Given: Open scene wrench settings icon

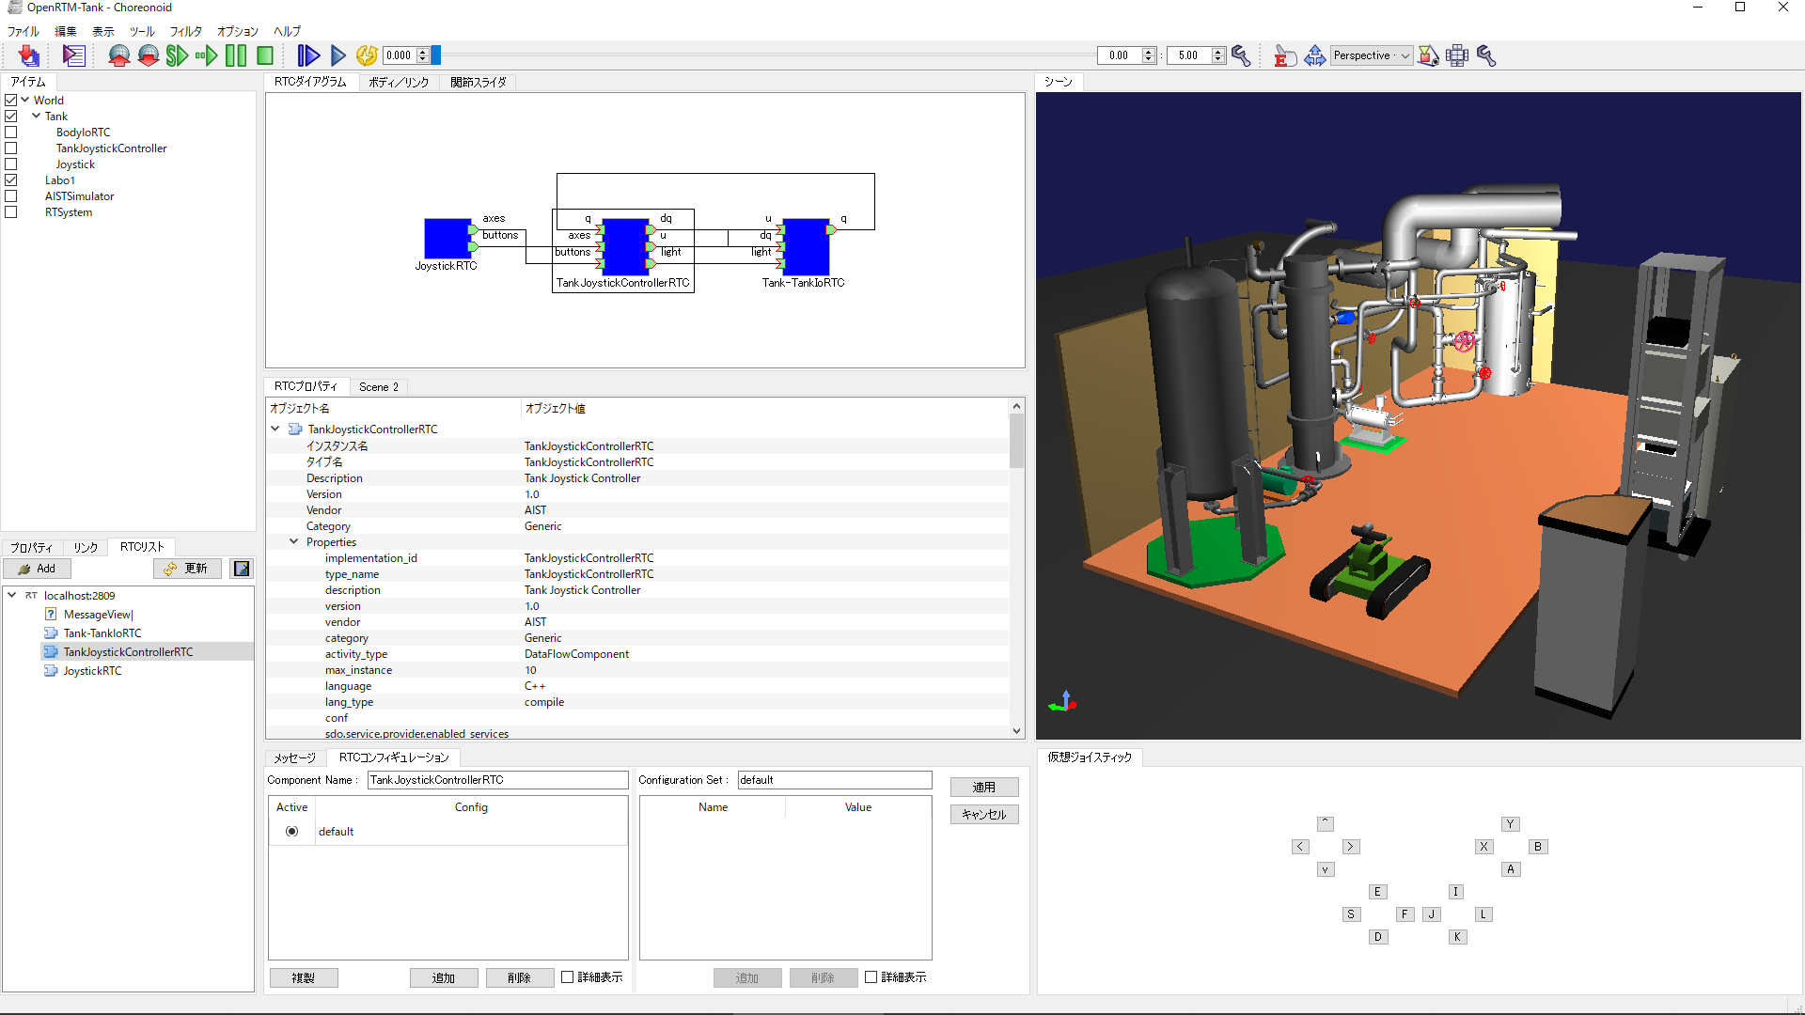Looking at the screenshot, I should (1486, 56).
